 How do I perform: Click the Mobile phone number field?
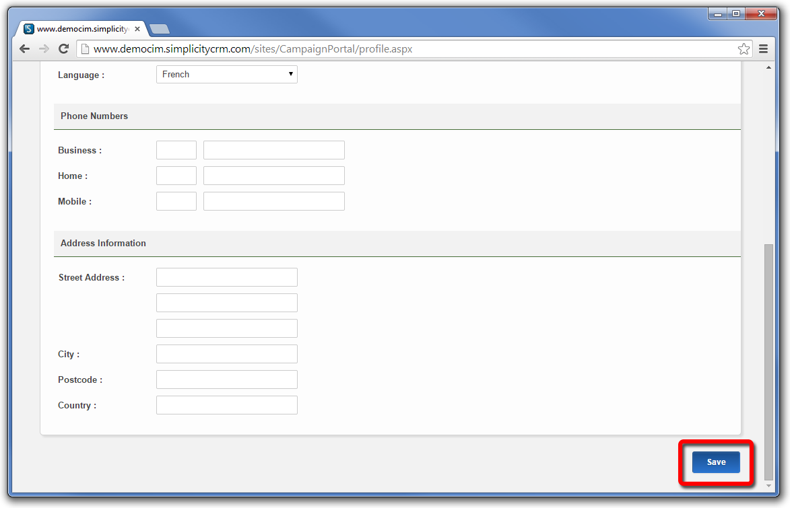pos(274,201)
